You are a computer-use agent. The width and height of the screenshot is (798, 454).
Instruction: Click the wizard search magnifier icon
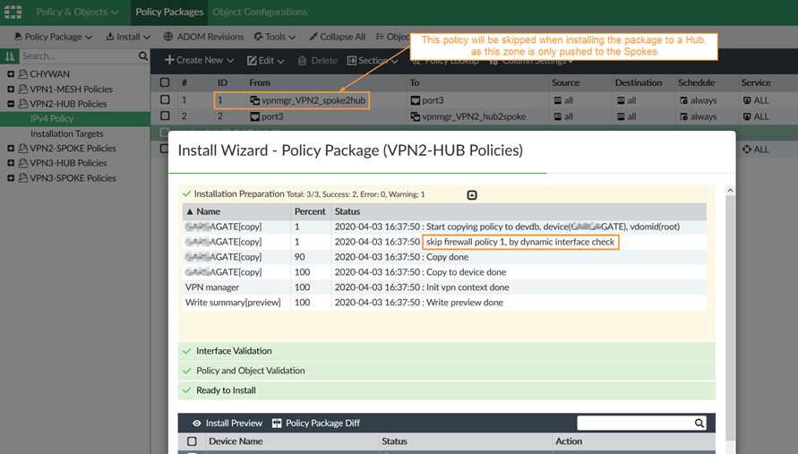pos(699,423)
